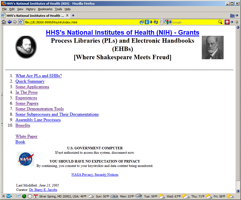Click the Shakespeare portrait image
241x200 pixels.
[x=26, y=47]
